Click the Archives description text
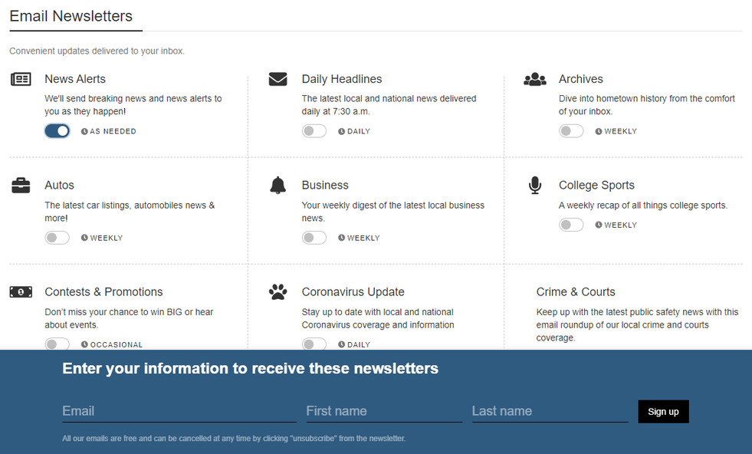The height and width of the screenshot is (454, 752). [x=646, y=104]
